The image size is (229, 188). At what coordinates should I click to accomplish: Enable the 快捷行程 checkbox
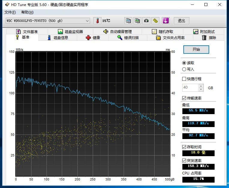click(x=184, y=79)
